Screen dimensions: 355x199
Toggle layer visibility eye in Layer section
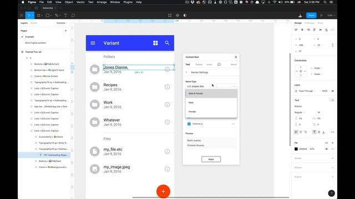(333, 91)
